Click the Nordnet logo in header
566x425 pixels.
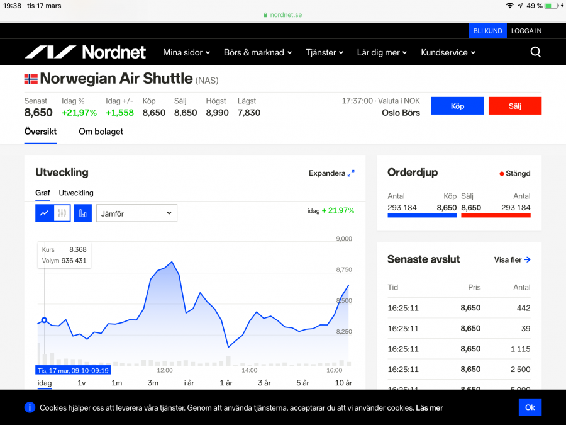[85, 52]
